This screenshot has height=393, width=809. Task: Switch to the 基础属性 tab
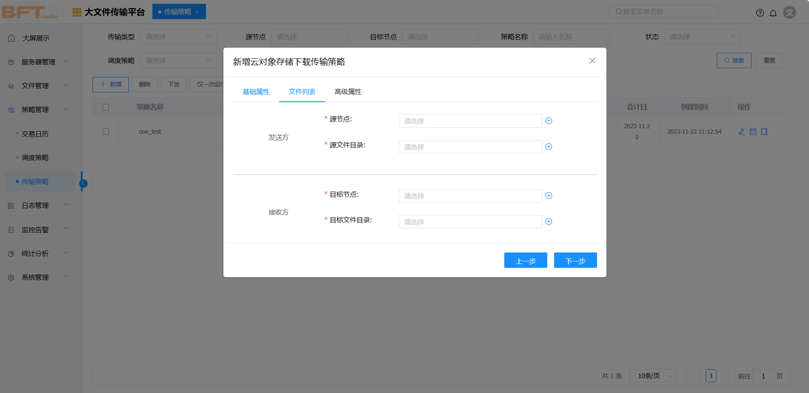click(256, 92)
